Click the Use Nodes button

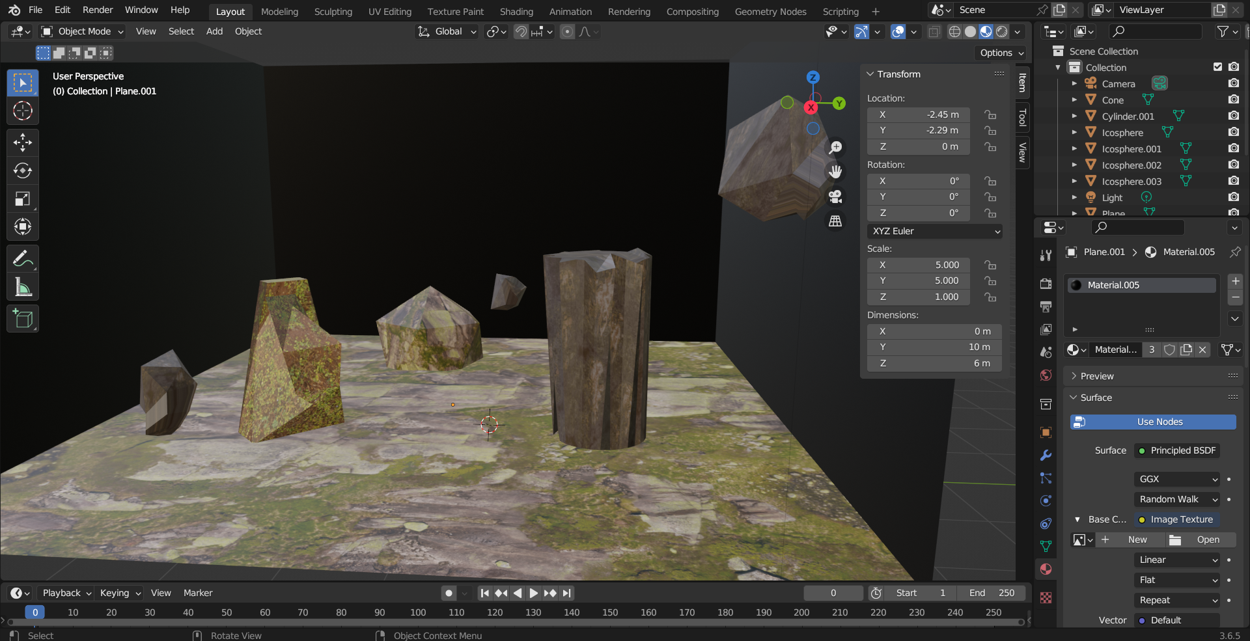1153,422
